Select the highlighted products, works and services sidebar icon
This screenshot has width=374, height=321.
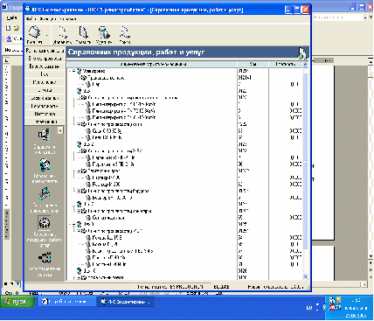click(45, 223)
